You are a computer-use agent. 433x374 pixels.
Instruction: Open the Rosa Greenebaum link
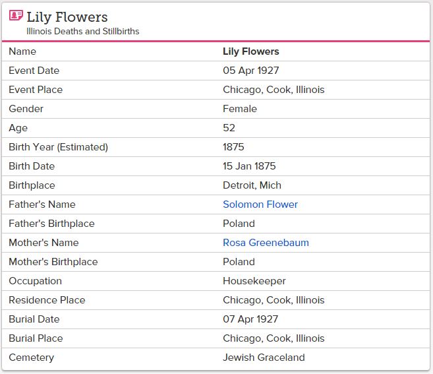pos(266,243)
